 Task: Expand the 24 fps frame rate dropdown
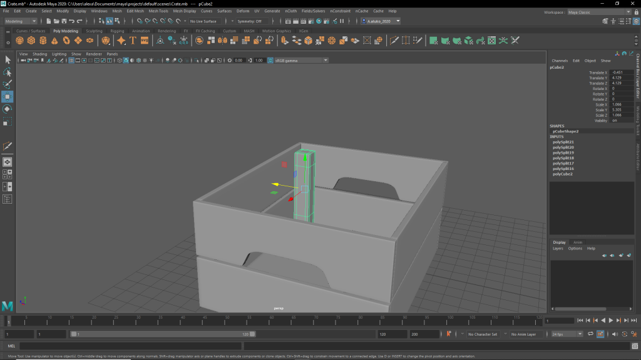(567, 334)
